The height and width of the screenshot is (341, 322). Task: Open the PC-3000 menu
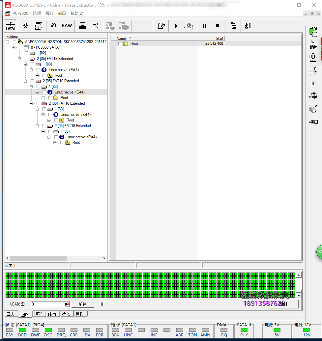pyautogui.click(x=20, y=13)
